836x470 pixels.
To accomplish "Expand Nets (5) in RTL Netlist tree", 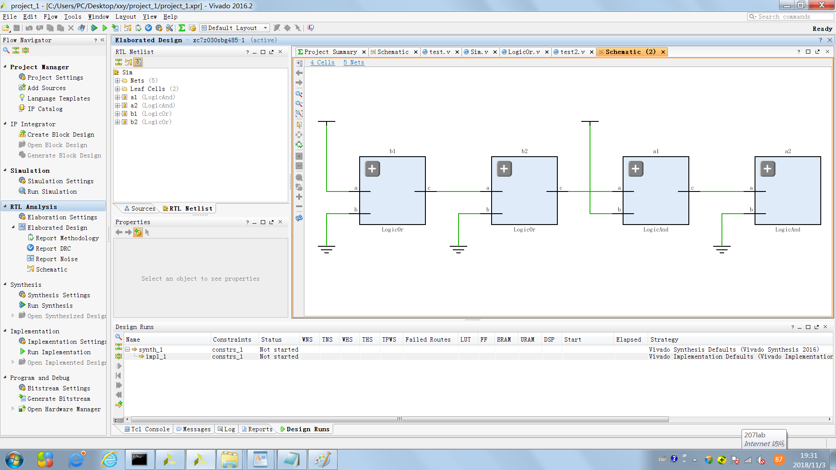I will (117, 81).
